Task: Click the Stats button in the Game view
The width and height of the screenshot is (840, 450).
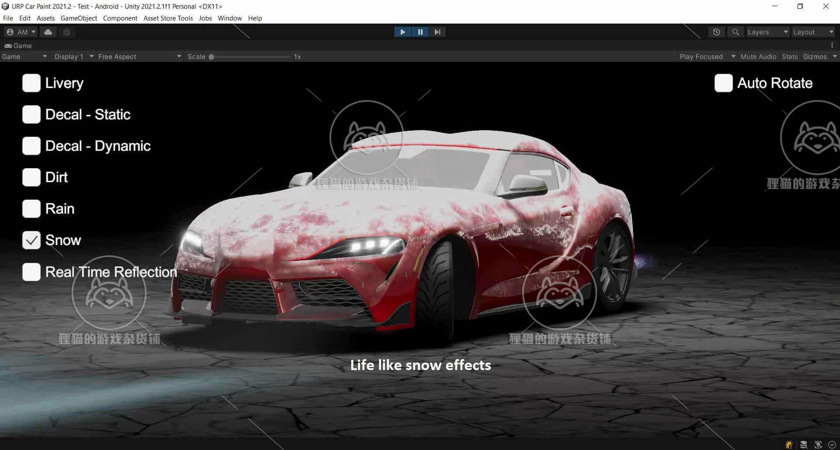Action: (789, 56)
